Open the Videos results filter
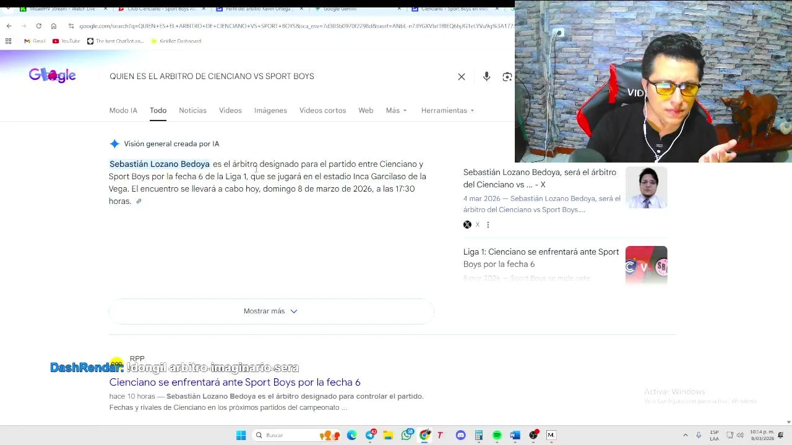The width and height of the screenshot is (792, 445). 230,110
